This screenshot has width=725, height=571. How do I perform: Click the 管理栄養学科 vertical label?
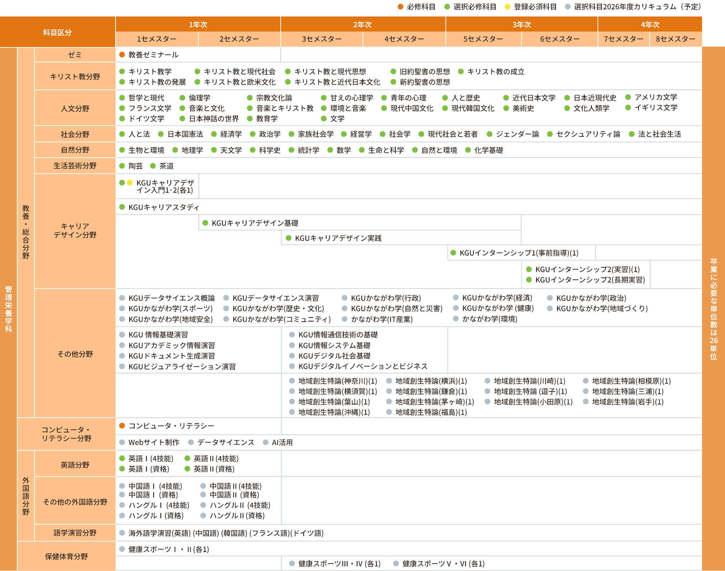tap(8, 309)
